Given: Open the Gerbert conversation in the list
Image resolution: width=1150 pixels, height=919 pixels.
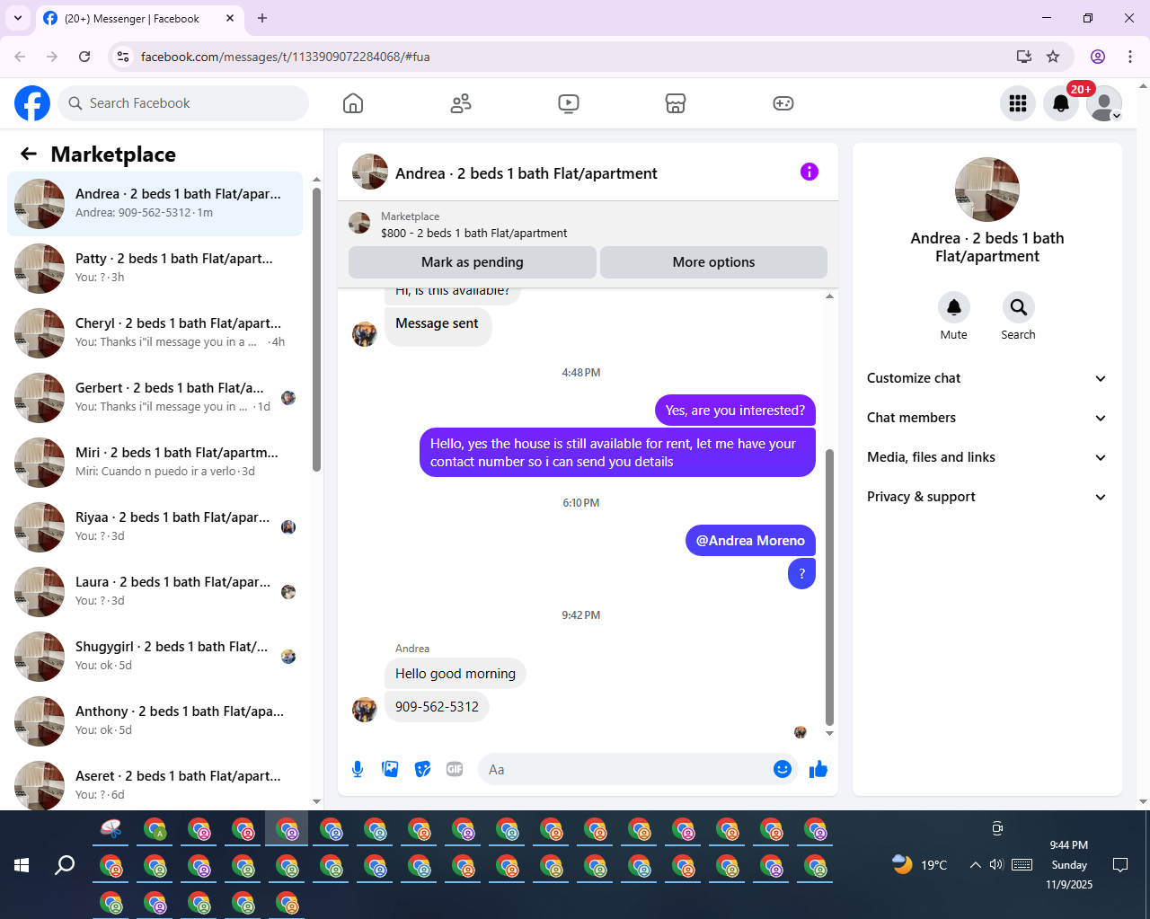Looking at the screenshot, I should point(155,398).
